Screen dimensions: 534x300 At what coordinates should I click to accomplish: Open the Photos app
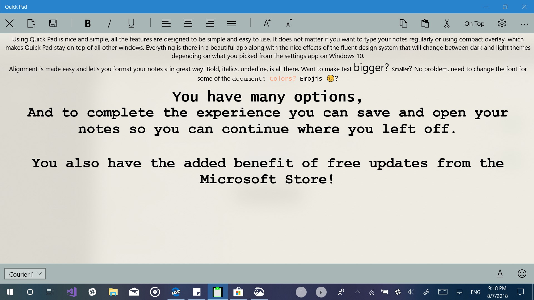[x=259, y=292]
